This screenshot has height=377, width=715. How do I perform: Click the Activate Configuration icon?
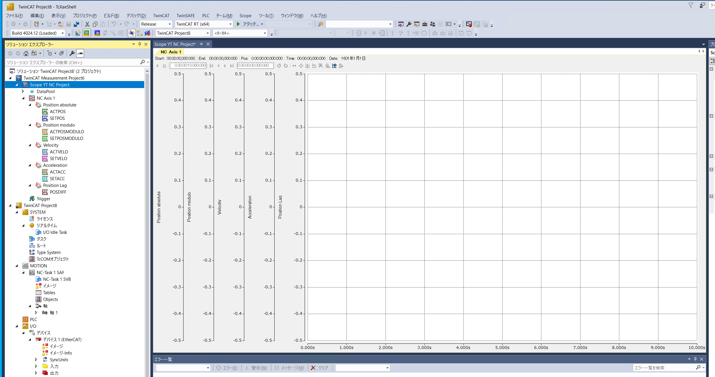(78, 33)
